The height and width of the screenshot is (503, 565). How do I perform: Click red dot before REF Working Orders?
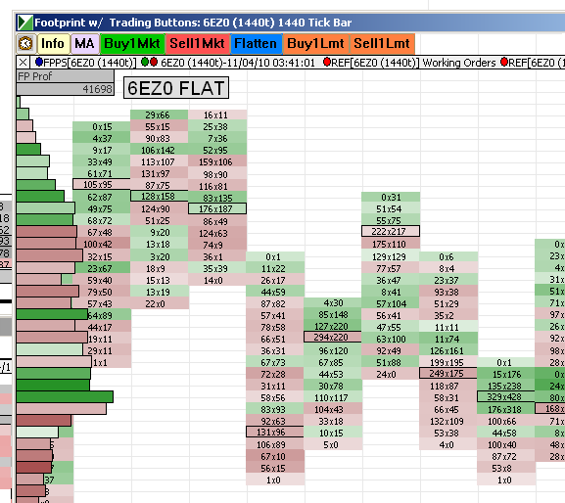327,62
